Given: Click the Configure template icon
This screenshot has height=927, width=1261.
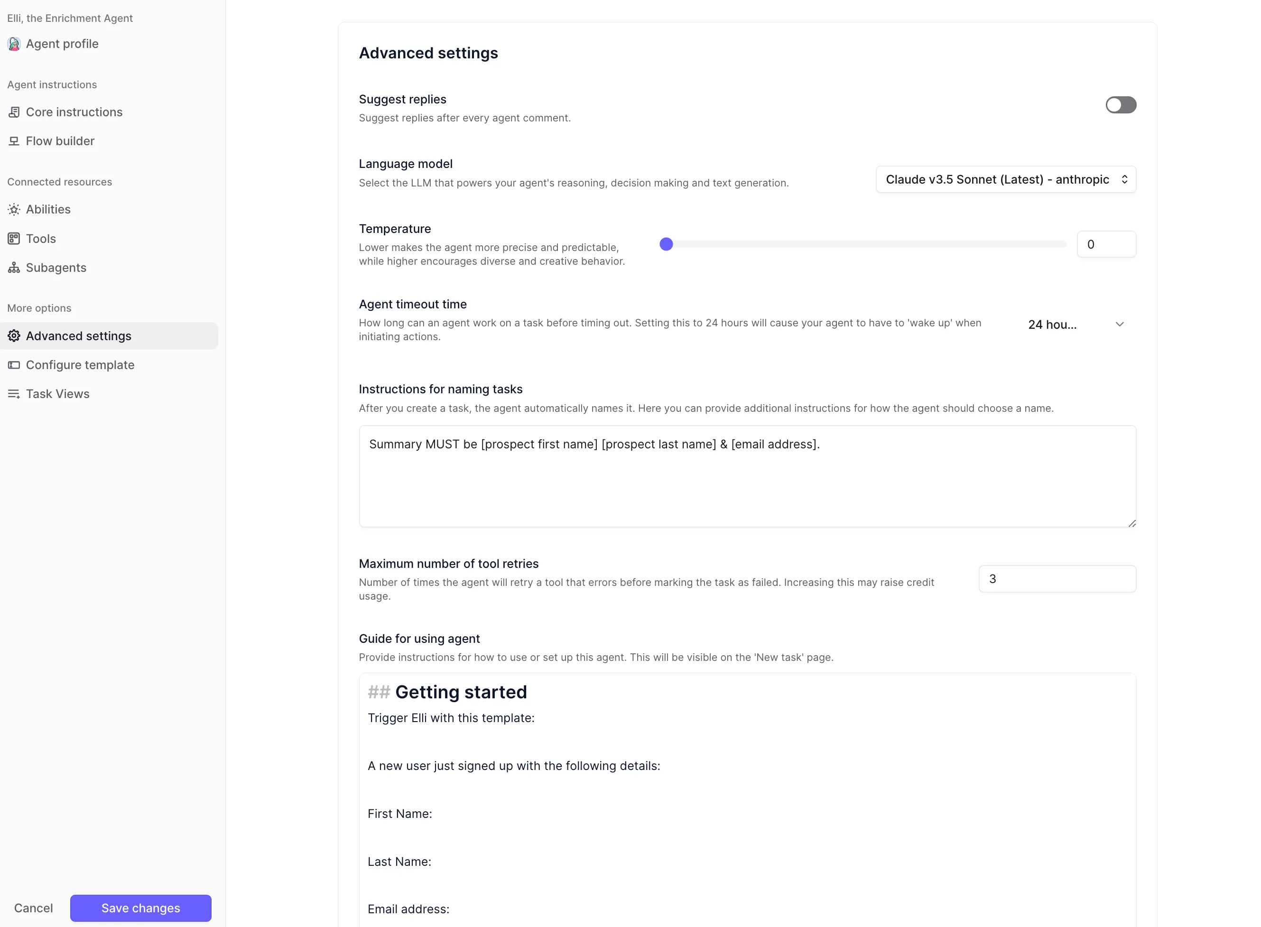Looking at the screenshot, I should (14, 365).
